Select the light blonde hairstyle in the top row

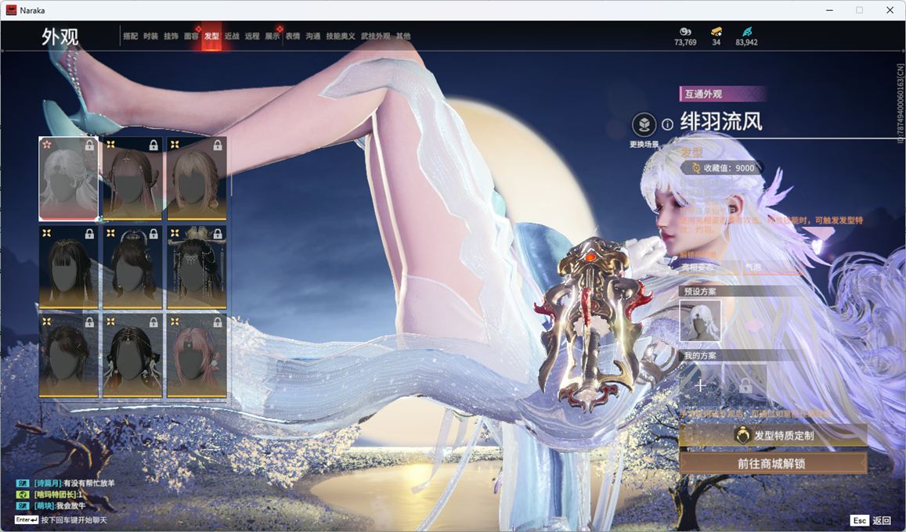(x=197, y=179)
